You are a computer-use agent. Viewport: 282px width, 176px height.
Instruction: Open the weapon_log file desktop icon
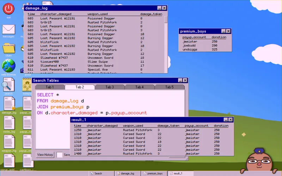coord(9,142)
